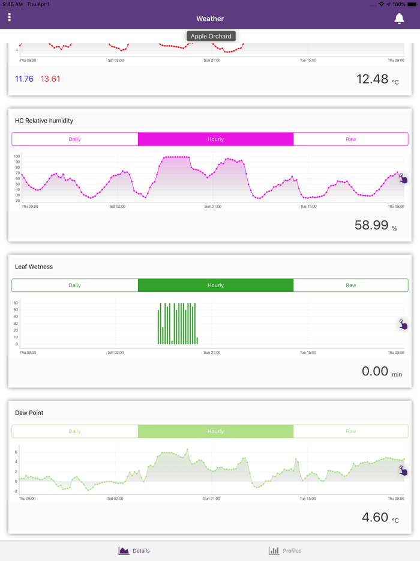
Task: Switch HC Relative humidity to Raw
Action: coord(350,139)
